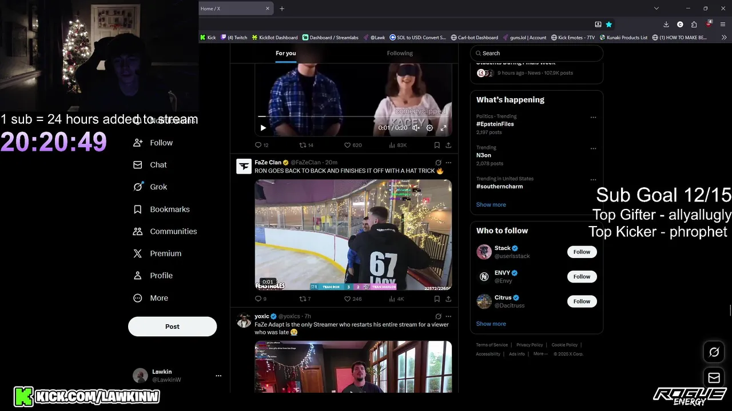732x411 pixels.
Task: Open the browser Downloads icon
Action: (x=666, y=25)
